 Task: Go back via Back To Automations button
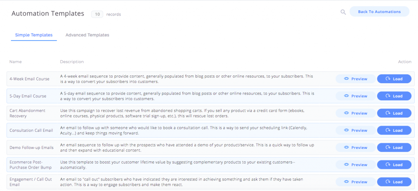point(379,12)
